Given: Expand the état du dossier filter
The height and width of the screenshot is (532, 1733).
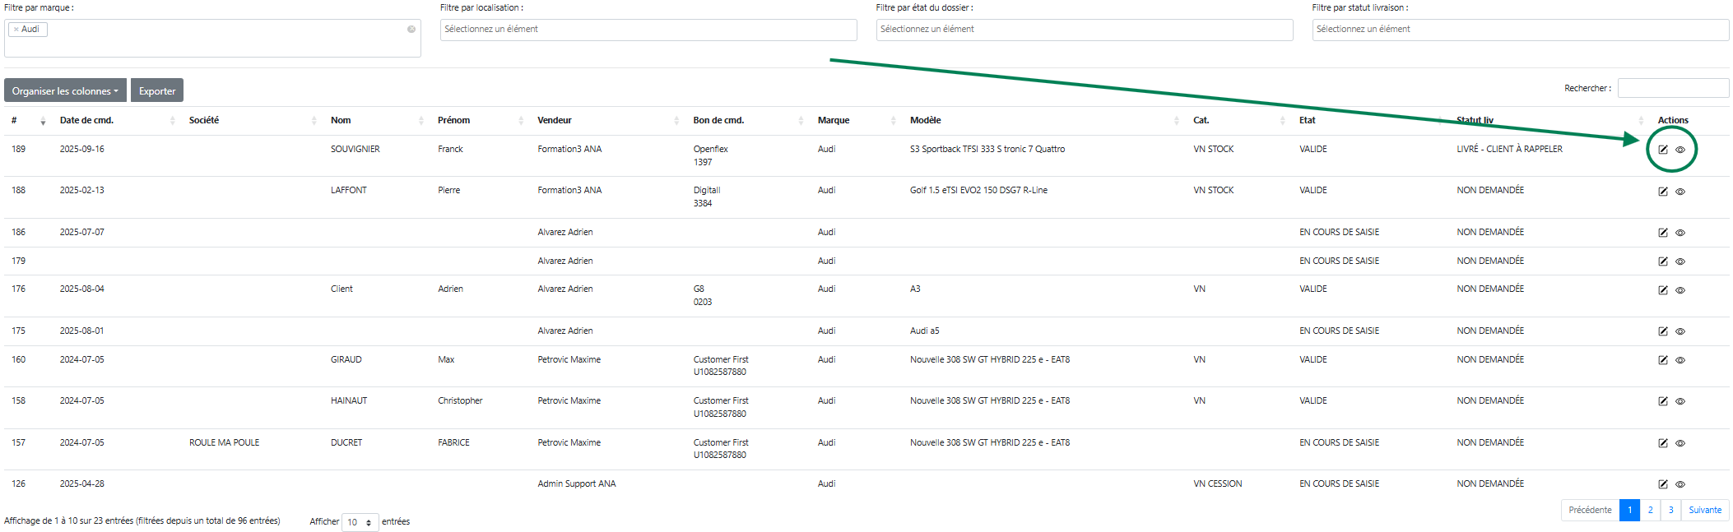Looking at the screenshot, I should (1084, 30).
